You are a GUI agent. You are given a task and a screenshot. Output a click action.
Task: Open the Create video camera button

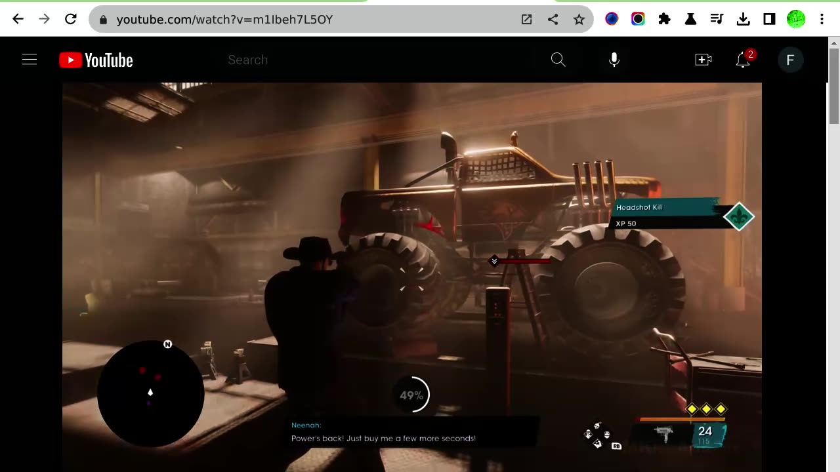coord(703,60)
